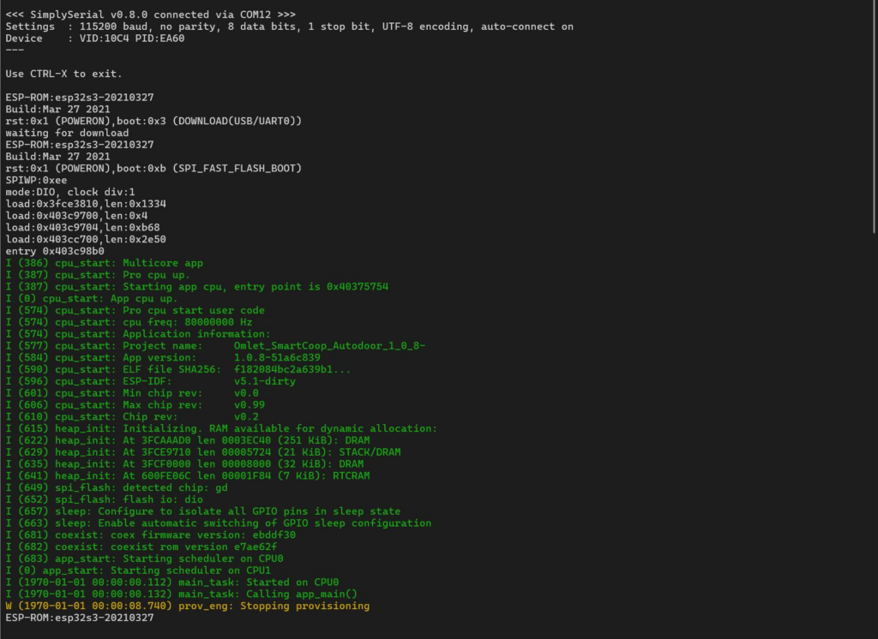
Task: Click the yellow 'prov_eng: Stopping provisioning' warning
Action: pos(188,606)
